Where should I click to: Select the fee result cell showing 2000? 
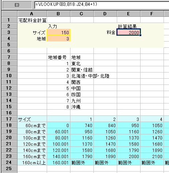[128, 32]
